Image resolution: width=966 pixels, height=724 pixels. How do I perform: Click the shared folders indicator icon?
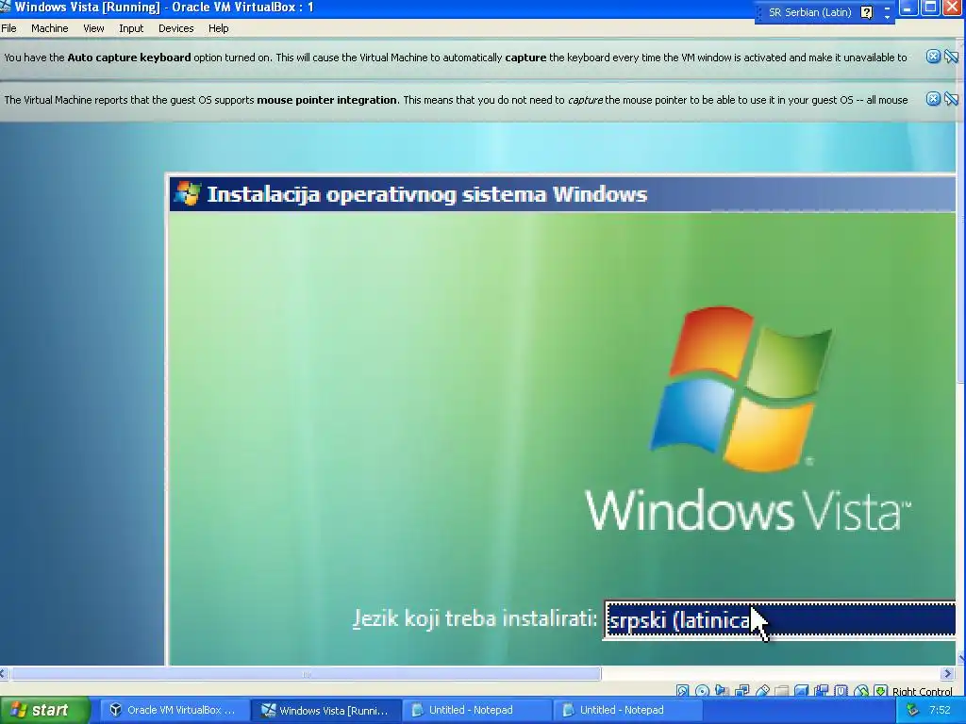(x=782, y=691)
